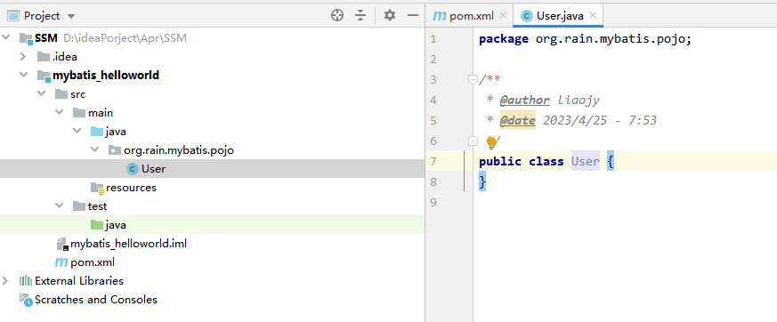Click the closing brace on line 8
The image size is (777, 322).
[482, 181]
